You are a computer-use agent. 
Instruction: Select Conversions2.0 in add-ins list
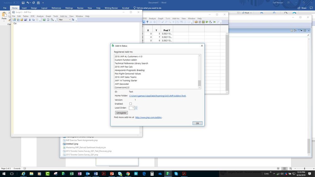pyautogui.click(x=122, y=87)
